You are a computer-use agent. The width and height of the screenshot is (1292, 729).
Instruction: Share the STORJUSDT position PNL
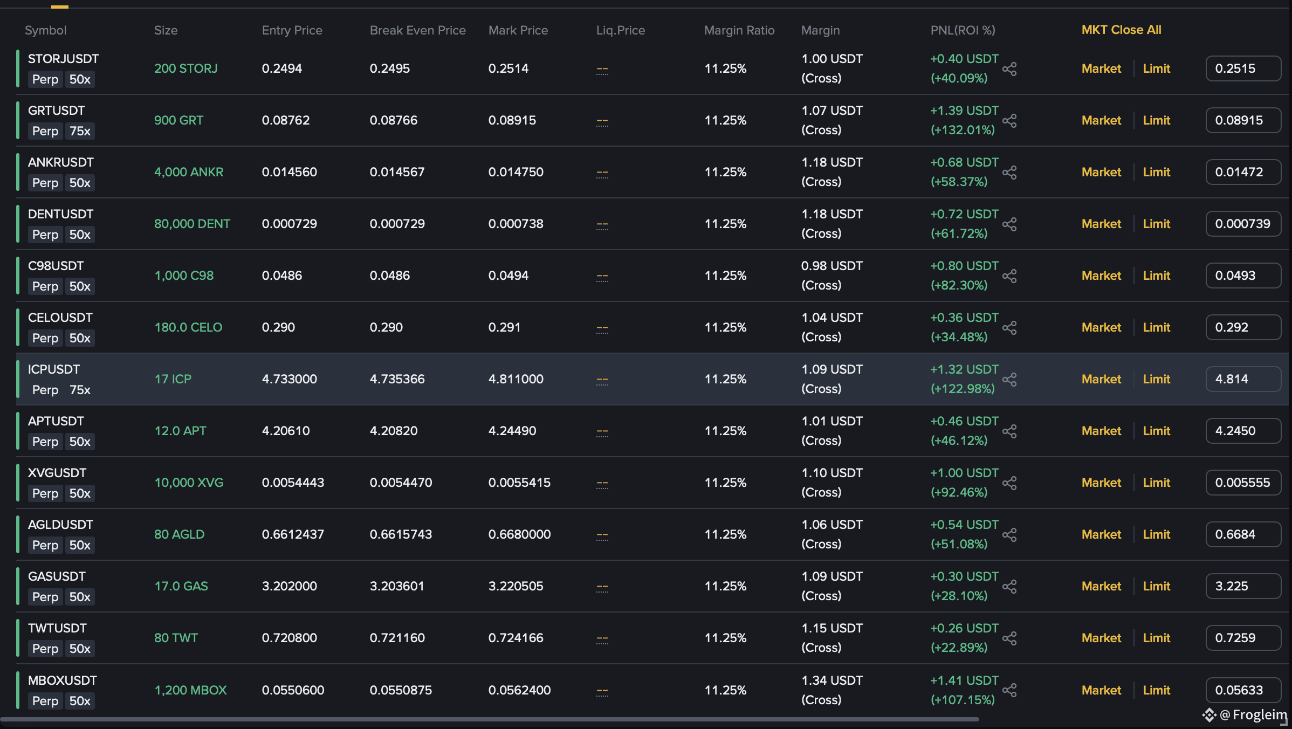tap(1009, 69)
